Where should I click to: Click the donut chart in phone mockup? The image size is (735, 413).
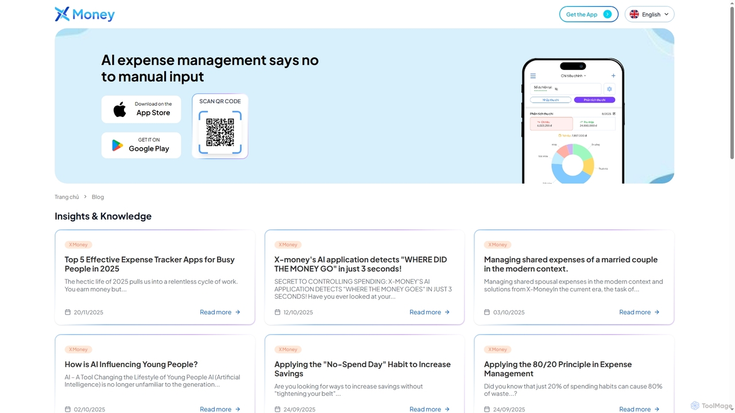[x=572, y=164]
